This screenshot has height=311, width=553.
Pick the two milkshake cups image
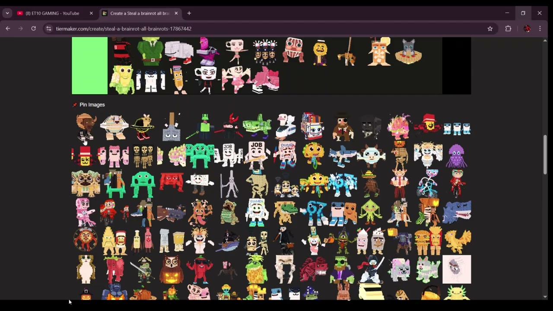(370, 241)
